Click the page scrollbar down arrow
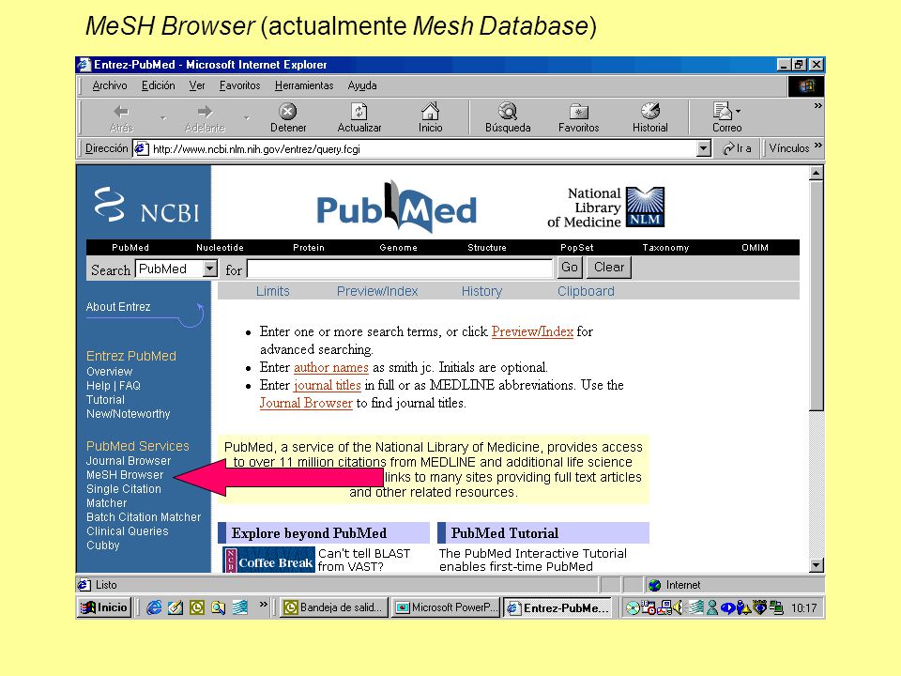The image size is (901, 676). (x=816, y=565)
